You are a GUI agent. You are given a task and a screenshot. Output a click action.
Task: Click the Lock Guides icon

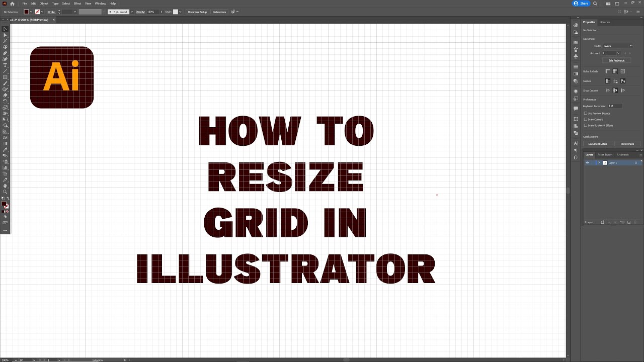click(x=615, y=81)
